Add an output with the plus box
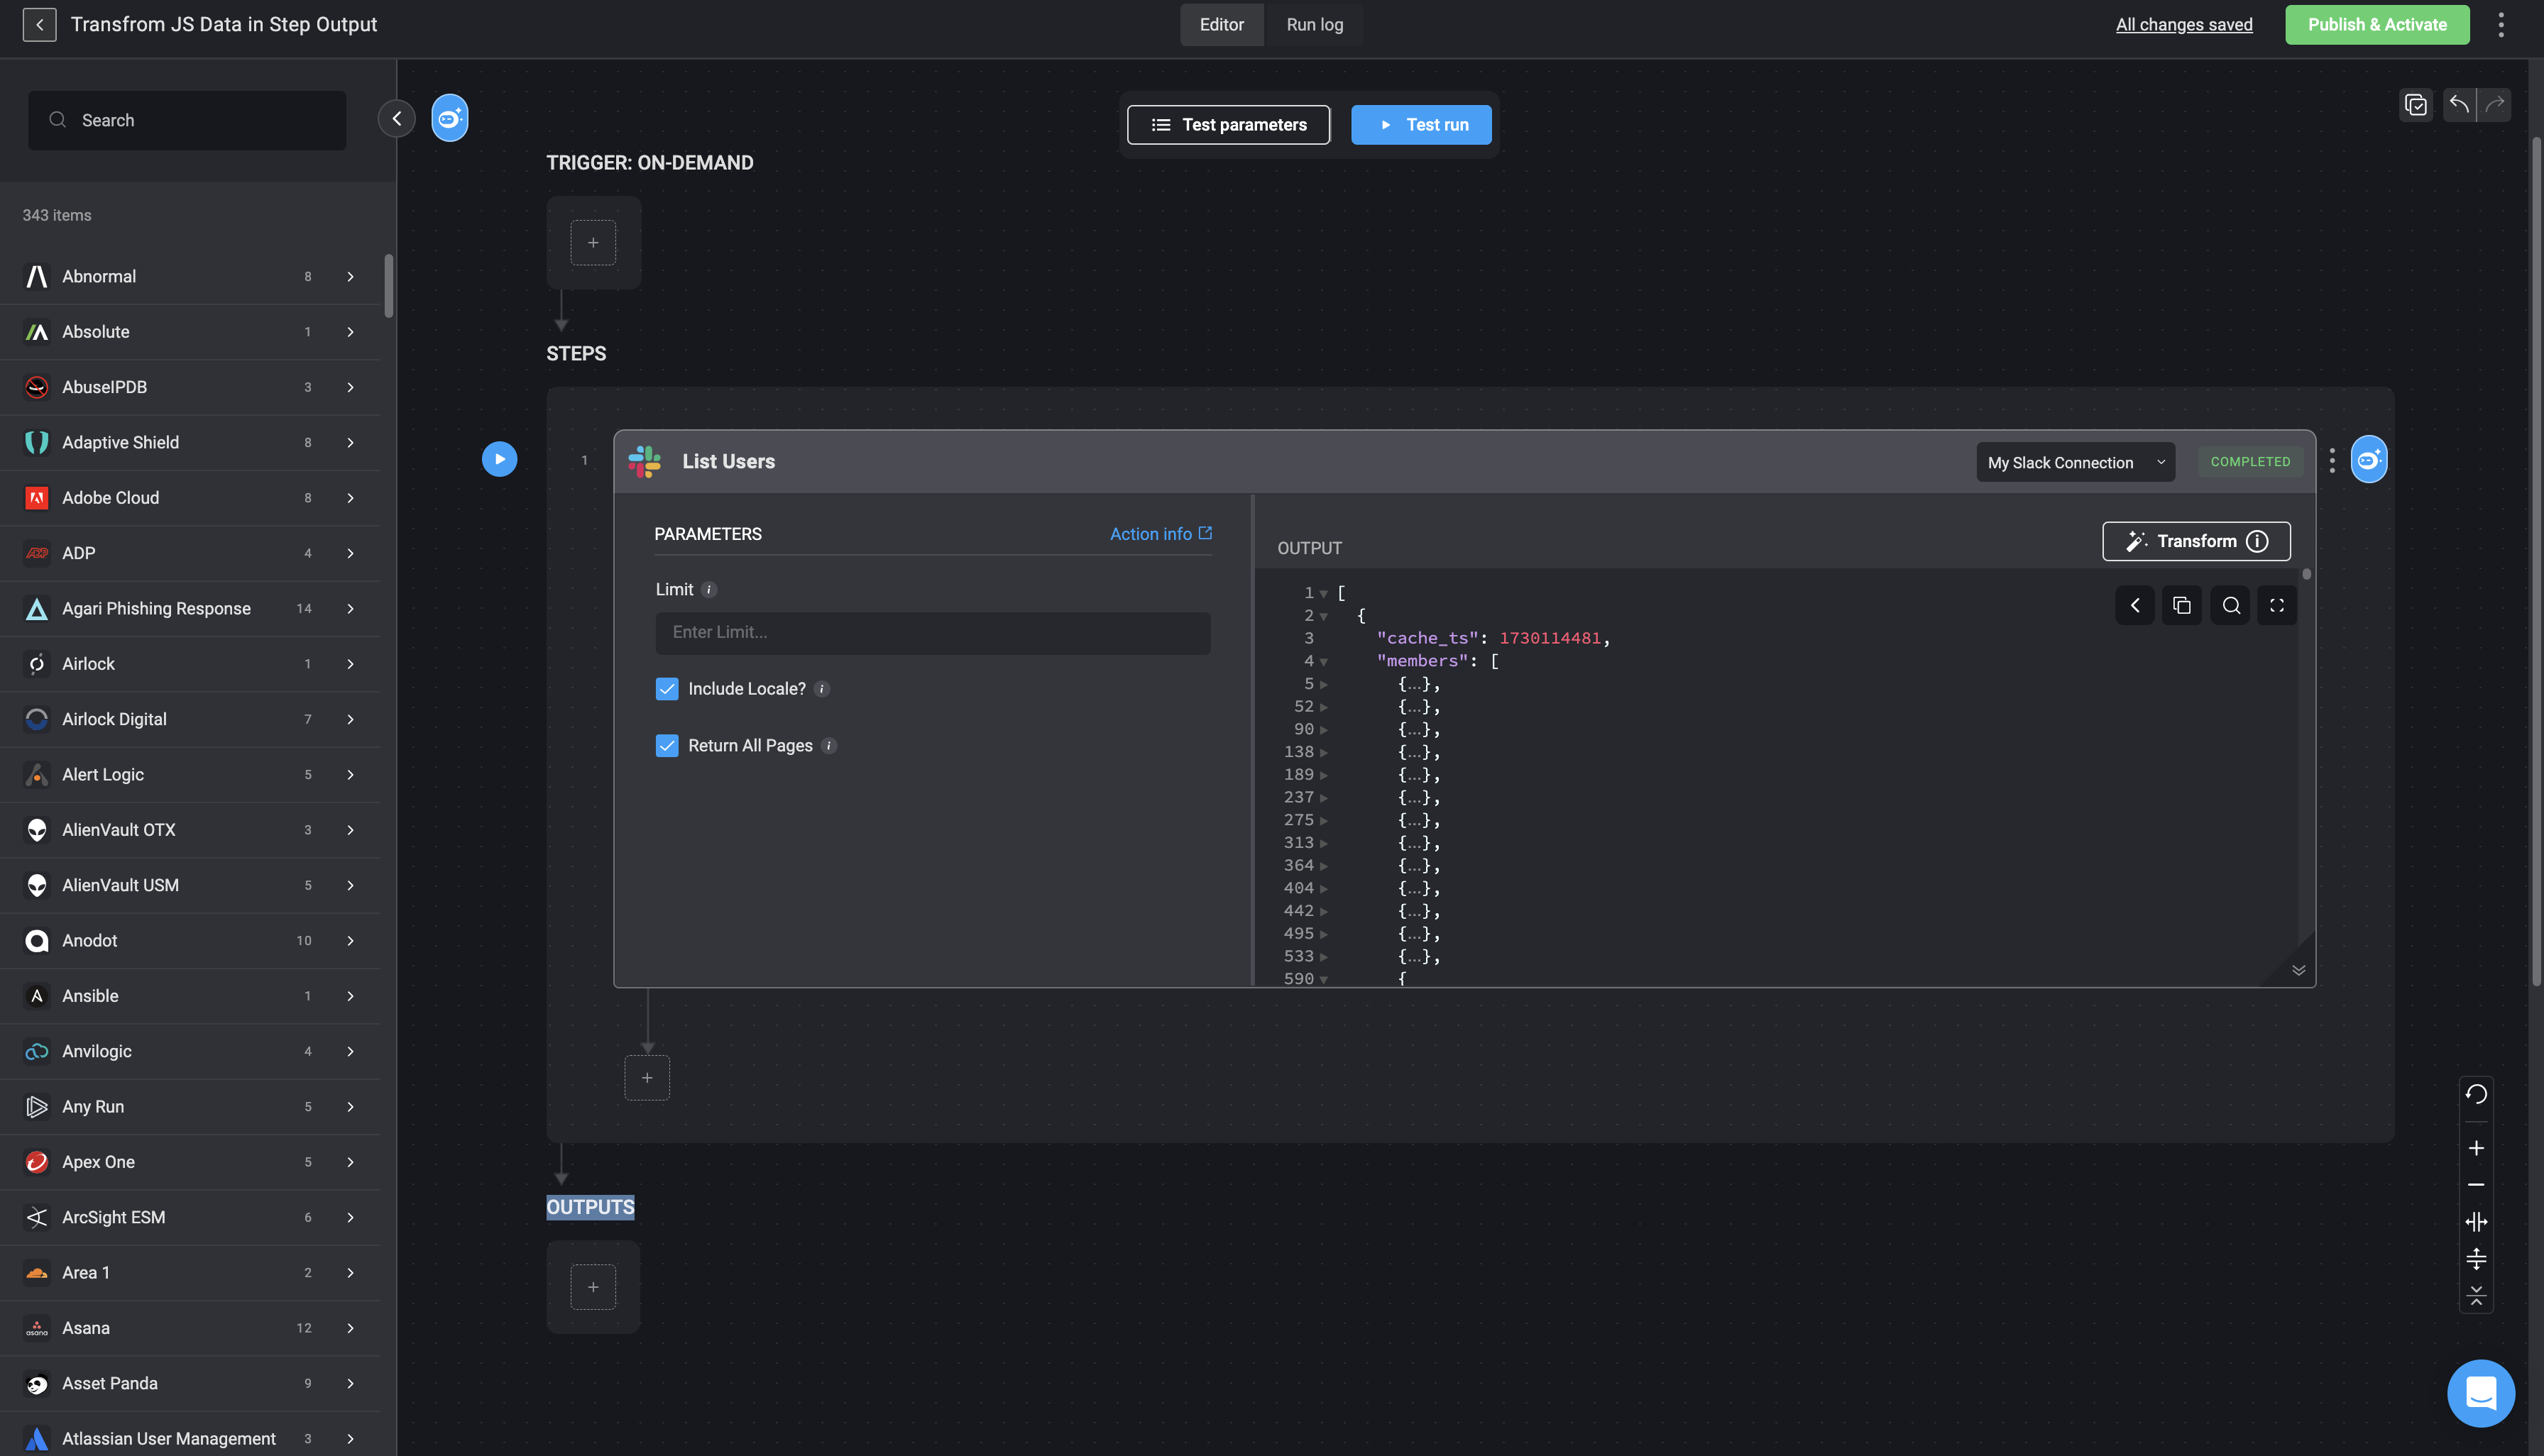This screenshot has width=2544, height=1456. coord(593,1287)
